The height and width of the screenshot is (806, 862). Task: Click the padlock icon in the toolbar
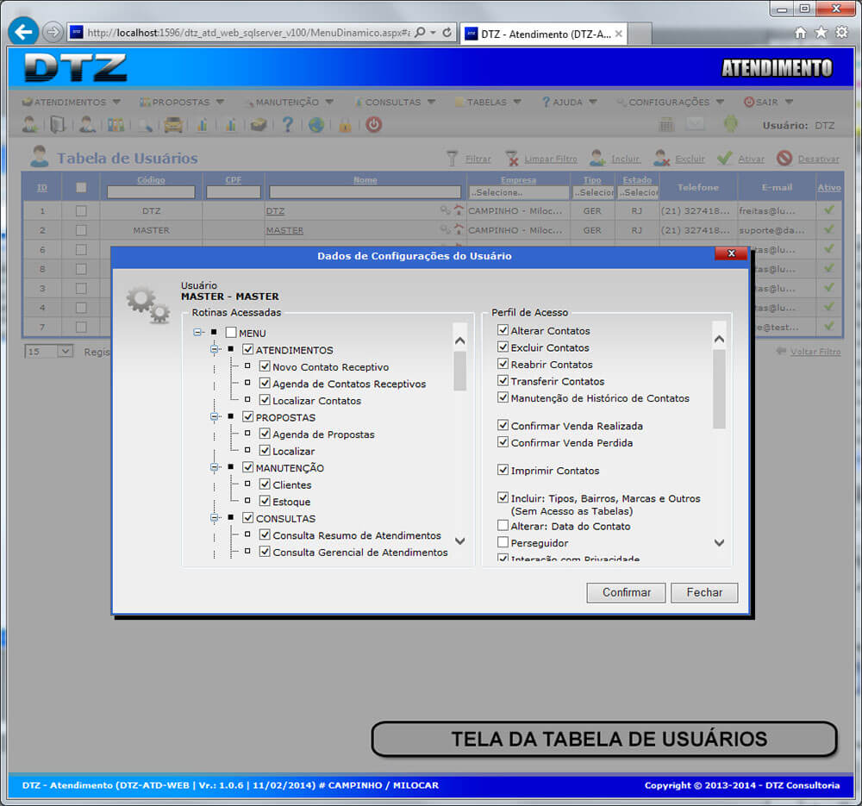[x=345, y=125]
